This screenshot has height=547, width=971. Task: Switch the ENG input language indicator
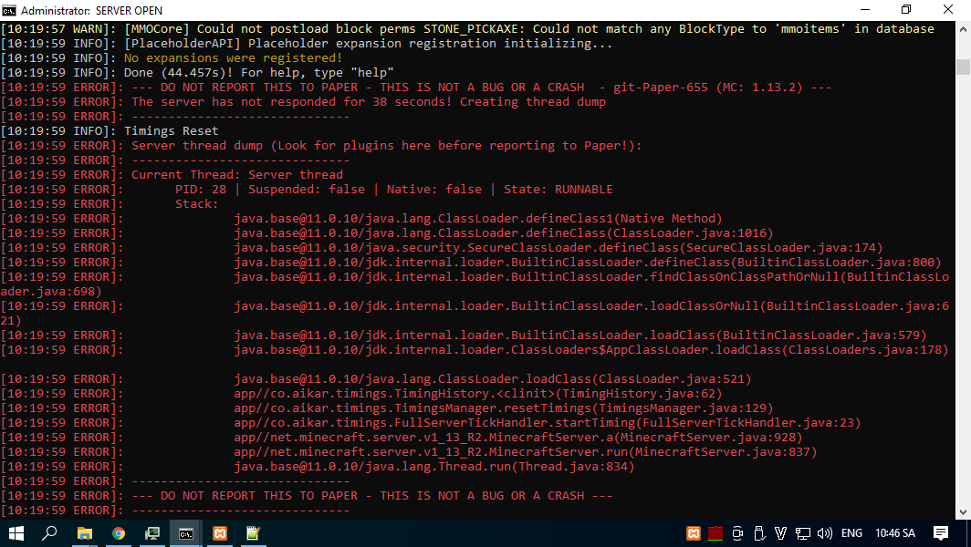coord(851,533)
